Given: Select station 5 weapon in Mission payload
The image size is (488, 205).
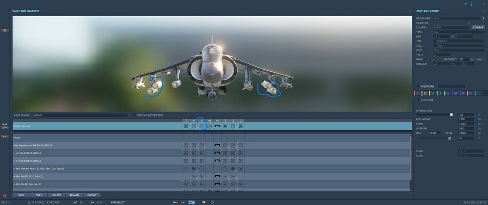Looking at the screenshot, I should tap(202, 126).
